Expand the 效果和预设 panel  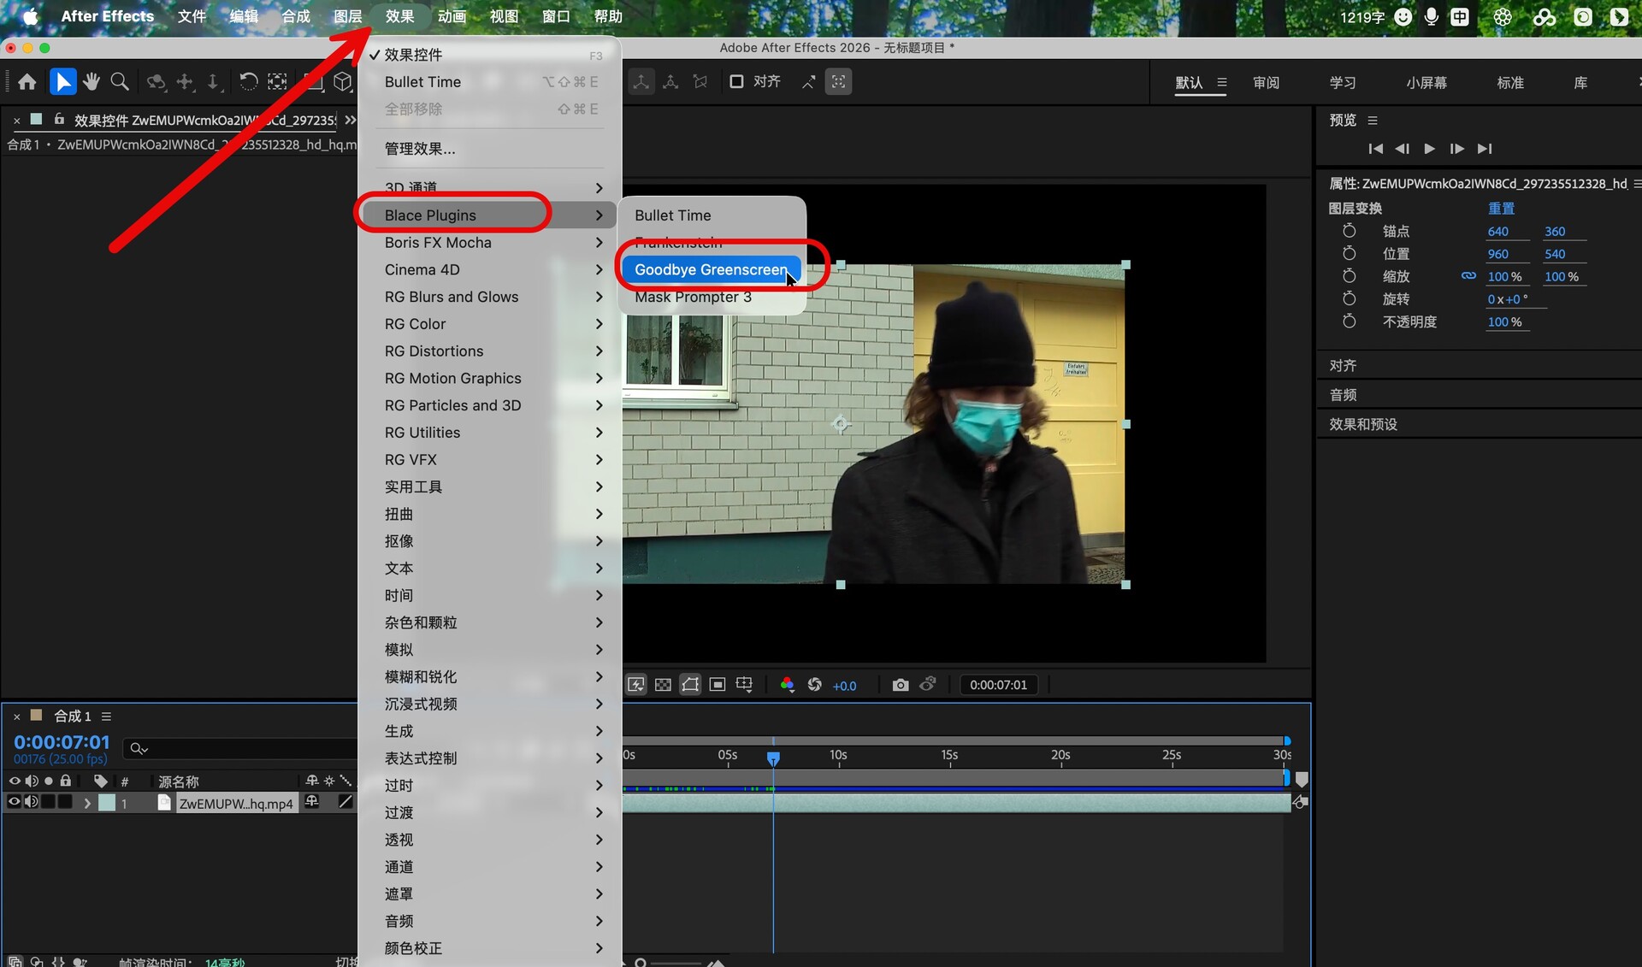(1362, 424)
